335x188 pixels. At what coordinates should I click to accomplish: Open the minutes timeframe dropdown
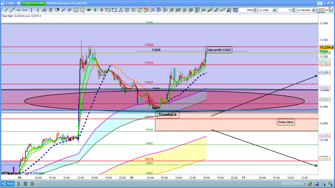pyautogui.click(x=314, y=10)
